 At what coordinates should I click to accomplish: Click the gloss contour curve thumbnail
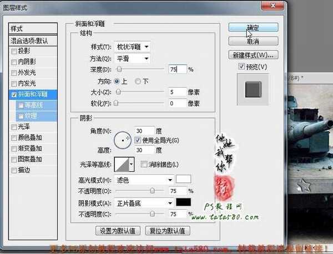tap(122, 164)
